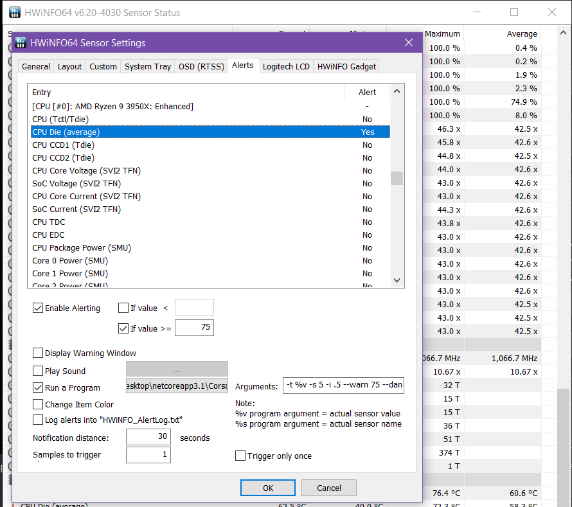This screenshot has height=507, width=572.
Task: Click the If value < threshold field
Action: point(195,307)
